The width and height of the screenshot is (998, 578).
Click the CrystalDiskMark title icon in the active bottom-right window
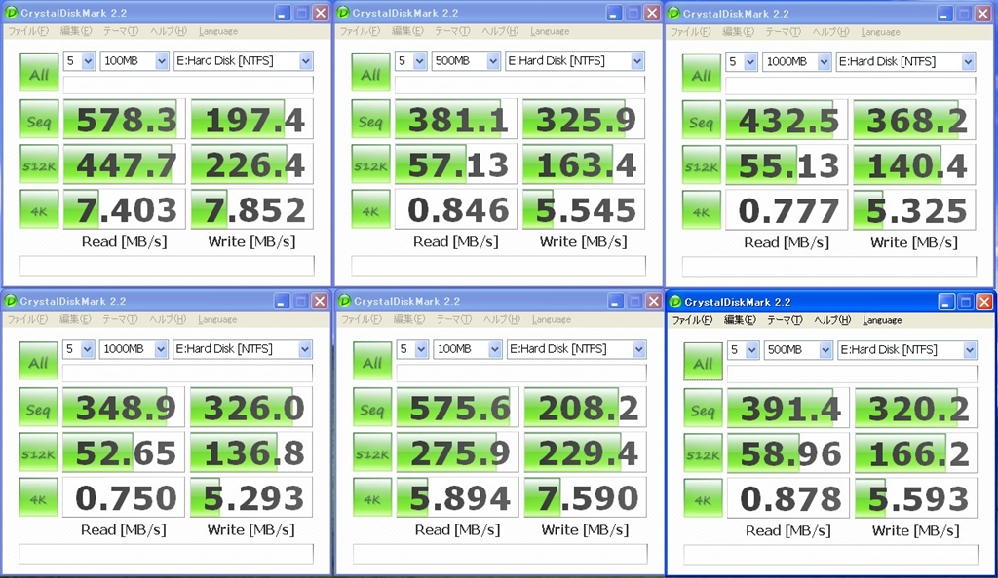point(675,302)
